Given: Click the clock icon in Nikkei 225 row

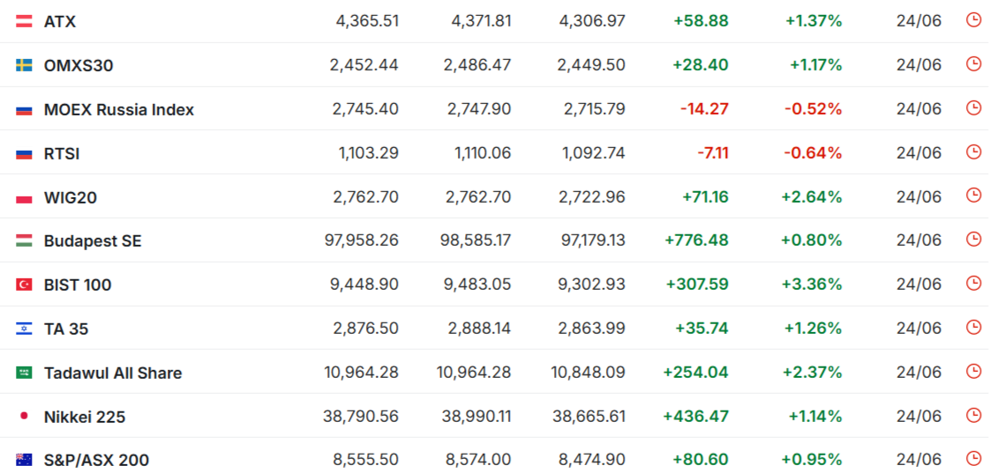Looking at the screenshot, I should pos(973,415).
